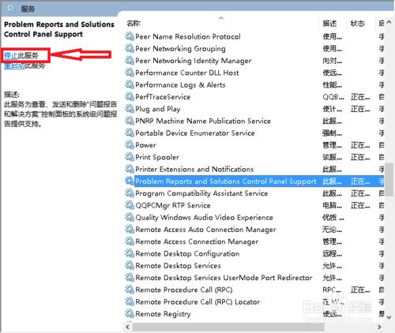Select Printer Extensions and Notifications name
395x333 pixels.
coord(194,169)
